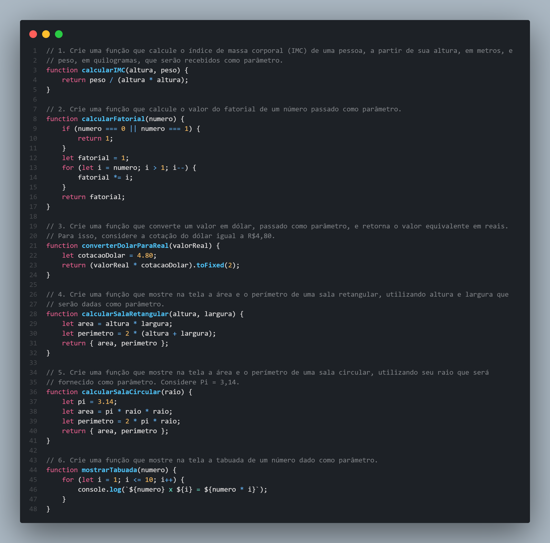Image resolution: width=550 pixels, height=543 pixels.
Task: Click the comment '// 2. Crie uma função'
Action: [224, 109]
